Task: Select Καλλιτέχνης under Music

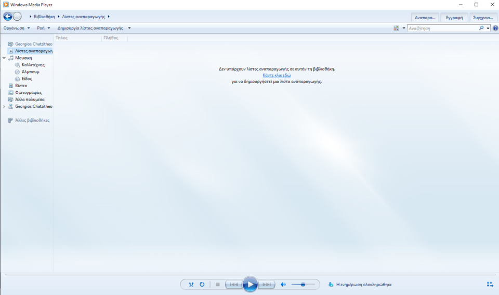Action: point(33,65)
